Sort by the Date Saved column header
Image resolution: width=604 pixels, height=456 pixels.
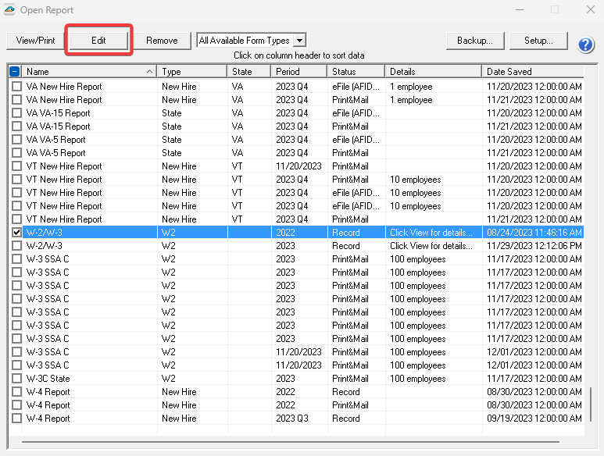(533, 72)
